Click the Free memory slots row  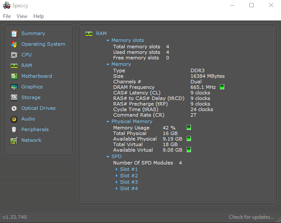click(x=141, y=58)
